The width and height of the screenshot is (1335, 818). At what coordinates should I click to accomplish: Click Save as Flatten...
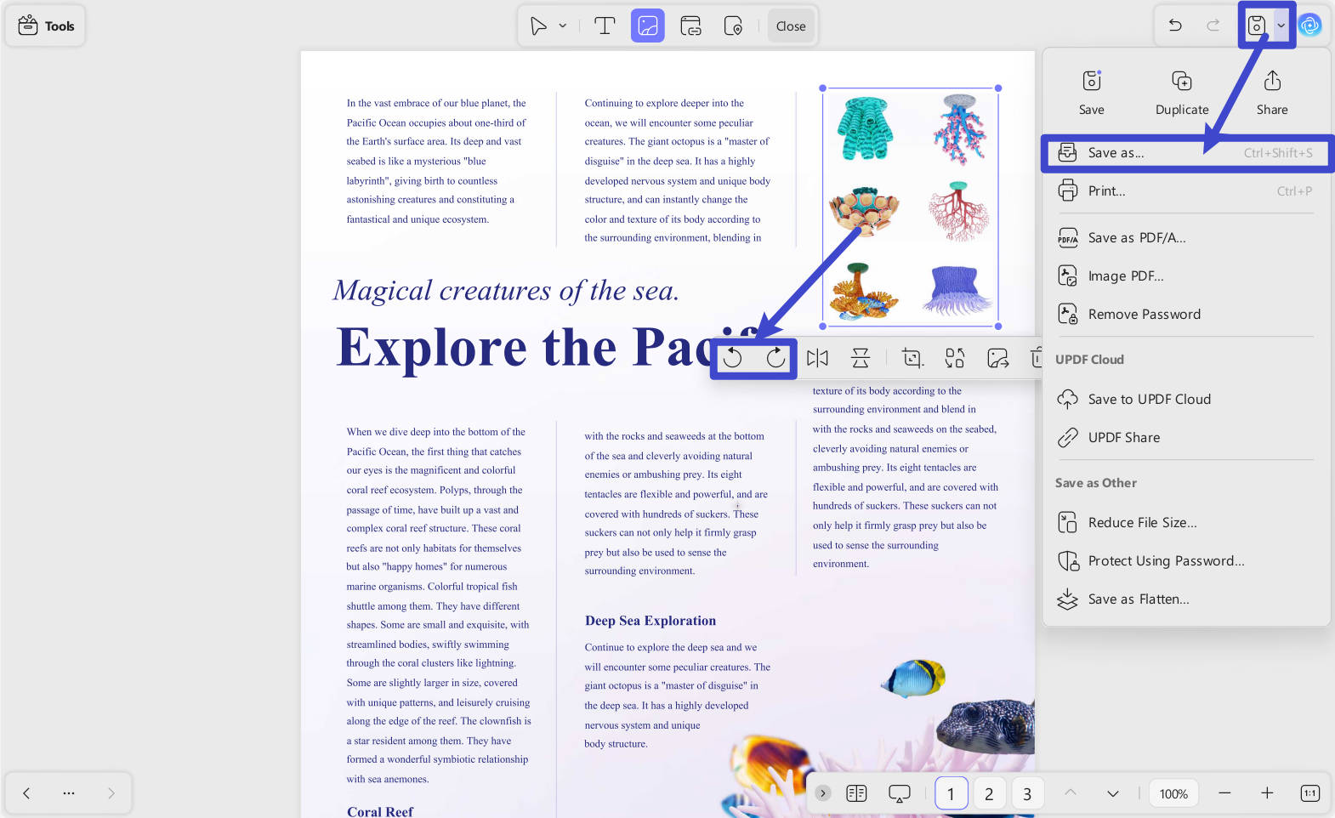coord(1187,599)
